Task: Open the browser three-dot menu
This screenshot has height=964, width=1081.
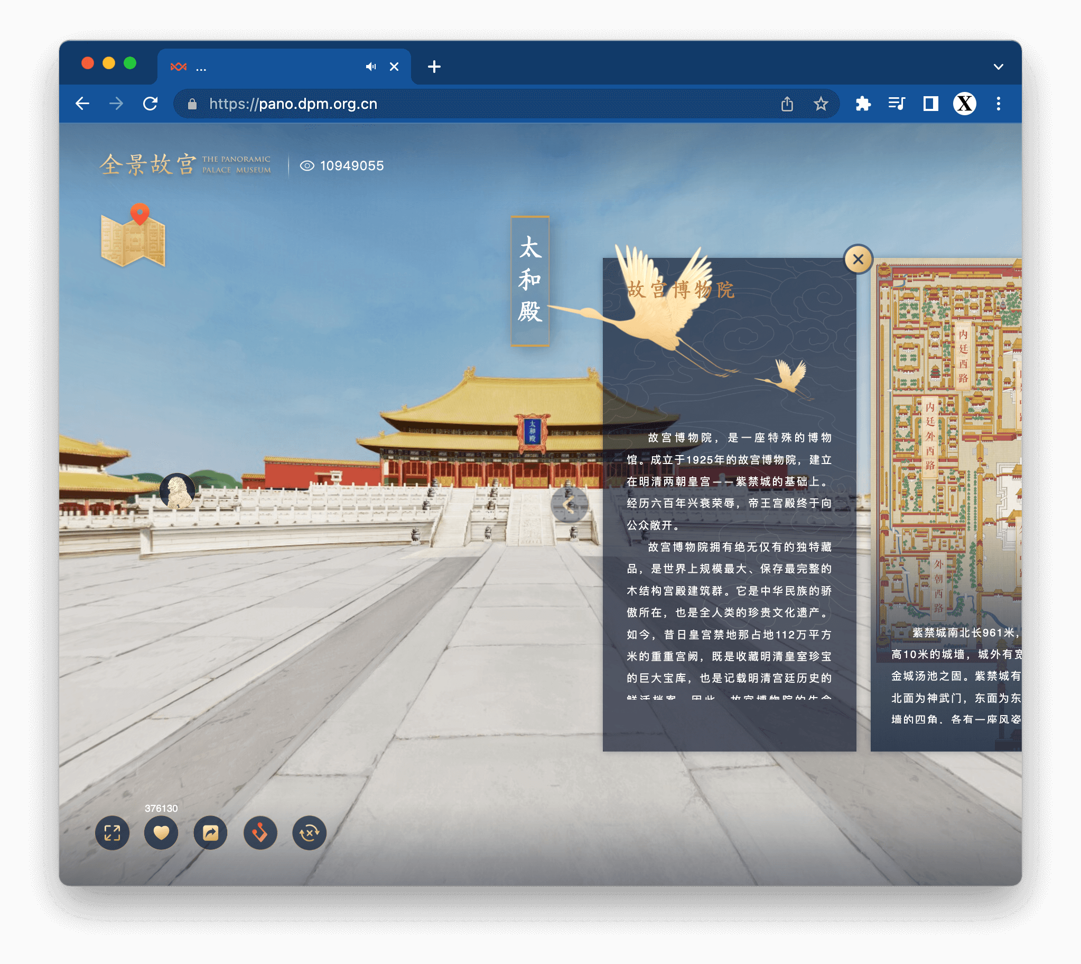Action: (999, 104)
